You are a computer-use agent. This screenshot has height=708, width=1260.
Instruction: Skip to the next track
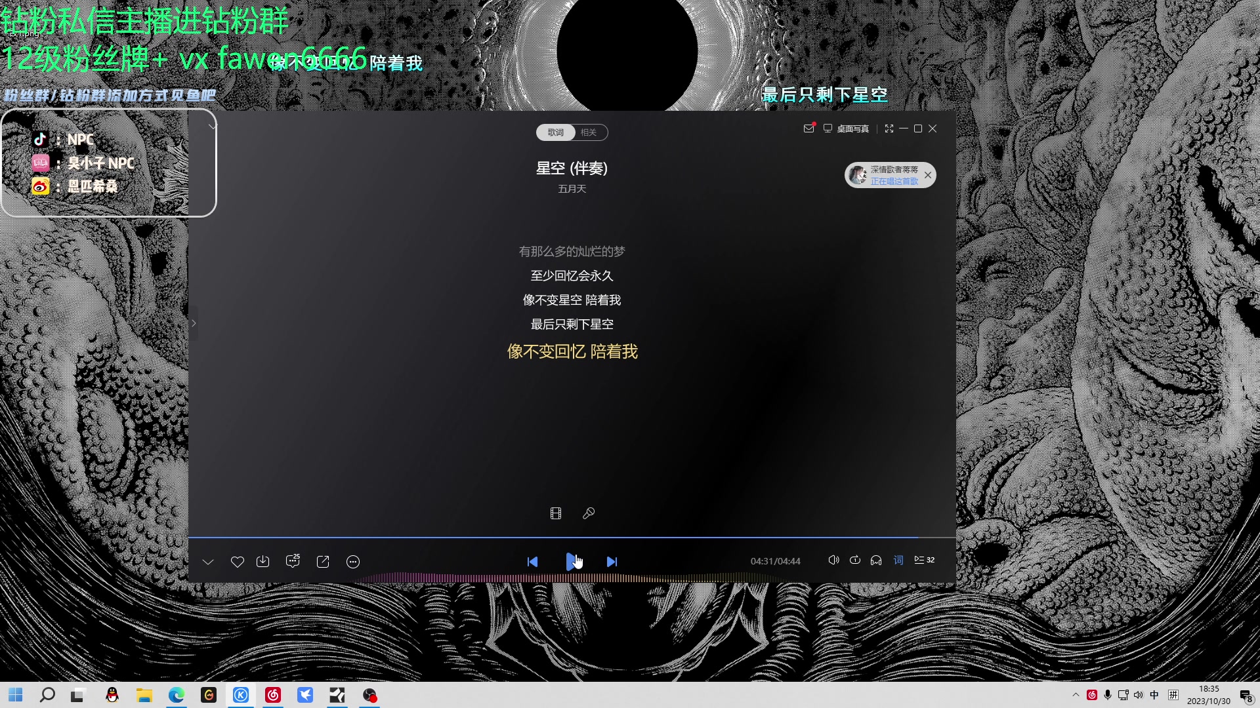tap(611, 562)
